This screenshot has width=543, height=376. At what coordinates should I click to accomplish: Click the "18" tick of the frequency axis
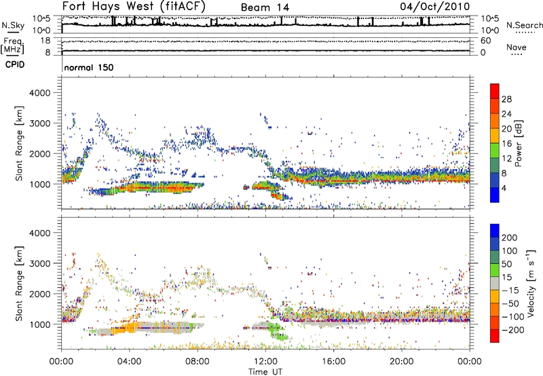(x=45, y=41)
